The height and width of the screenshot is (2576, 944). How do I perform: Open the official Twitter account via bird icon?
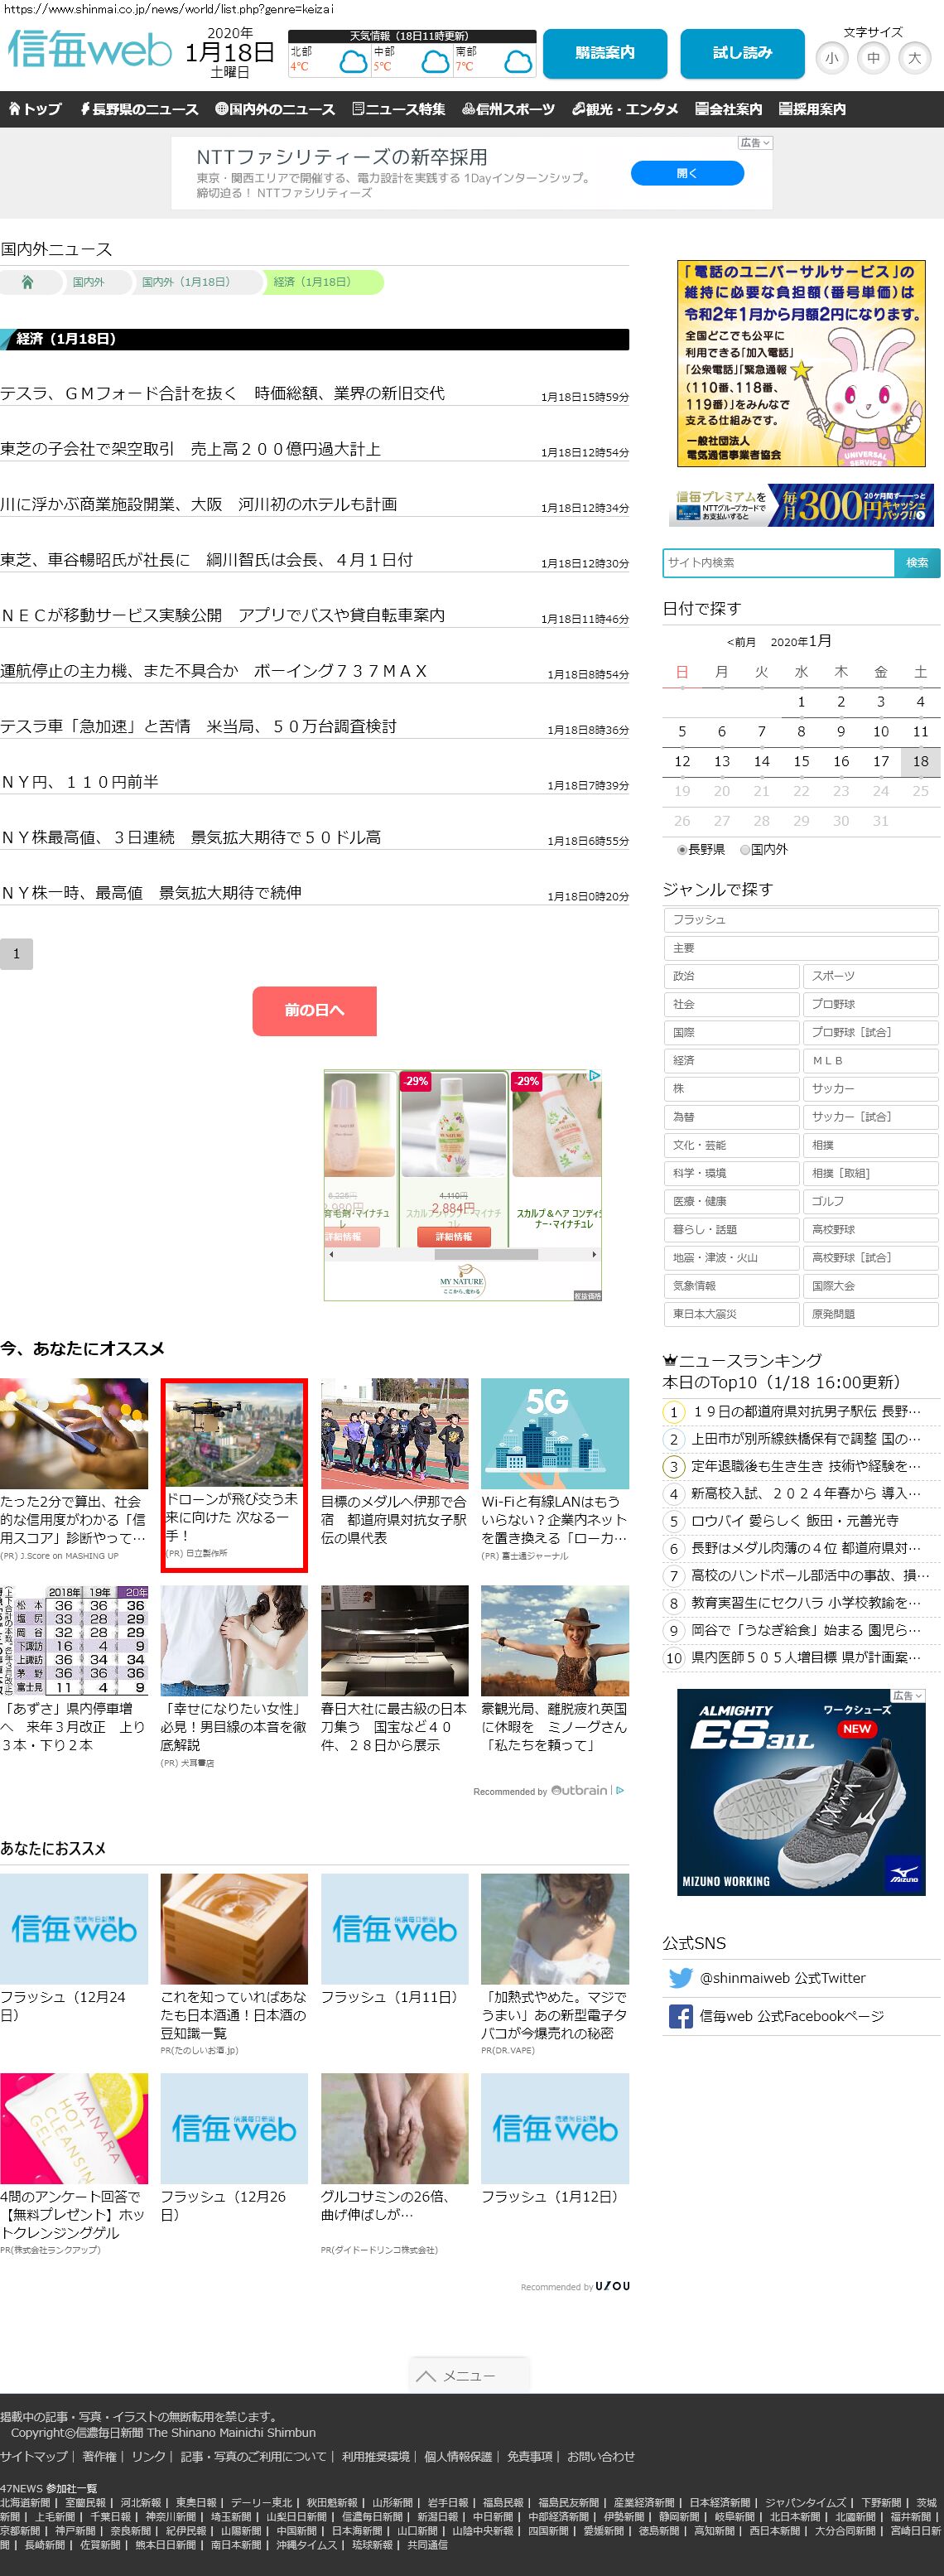pyautogui.click(x=680, y=1977)
